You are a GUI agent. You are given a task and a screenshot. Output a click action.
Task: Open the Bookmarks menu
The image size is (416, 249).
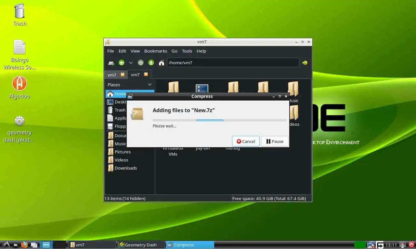(x=156, y=51)
